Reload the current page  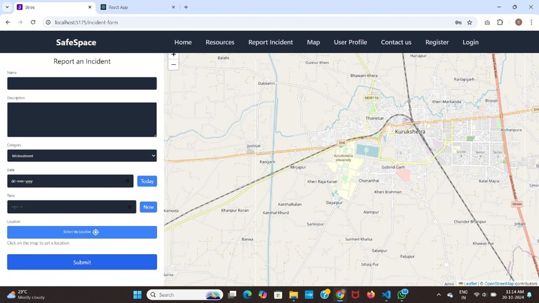tap(33, 22)
